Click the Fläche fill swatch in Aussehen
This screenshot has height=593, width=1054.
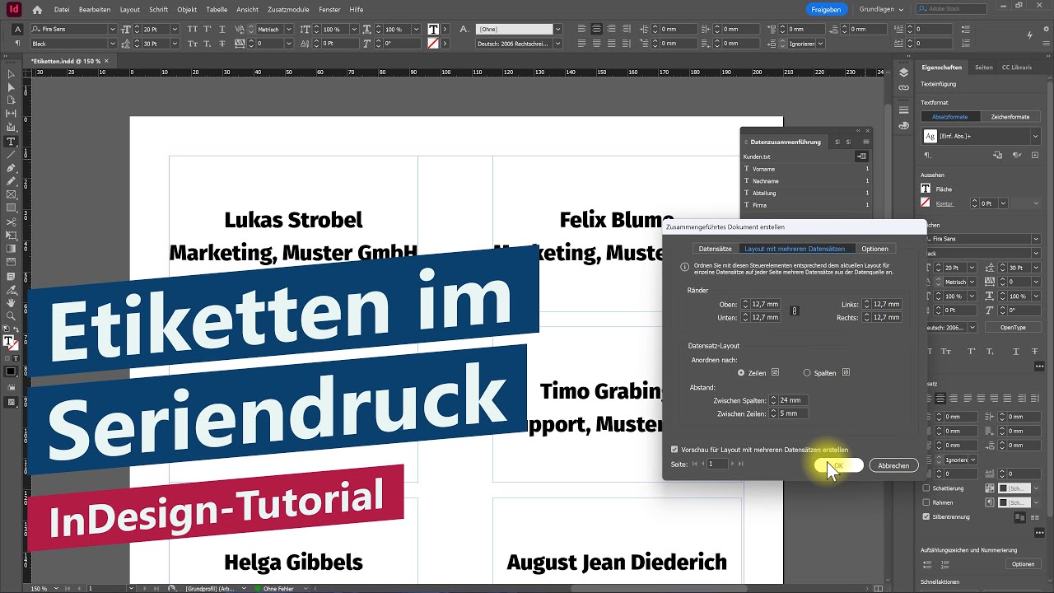tap(926, 189)
